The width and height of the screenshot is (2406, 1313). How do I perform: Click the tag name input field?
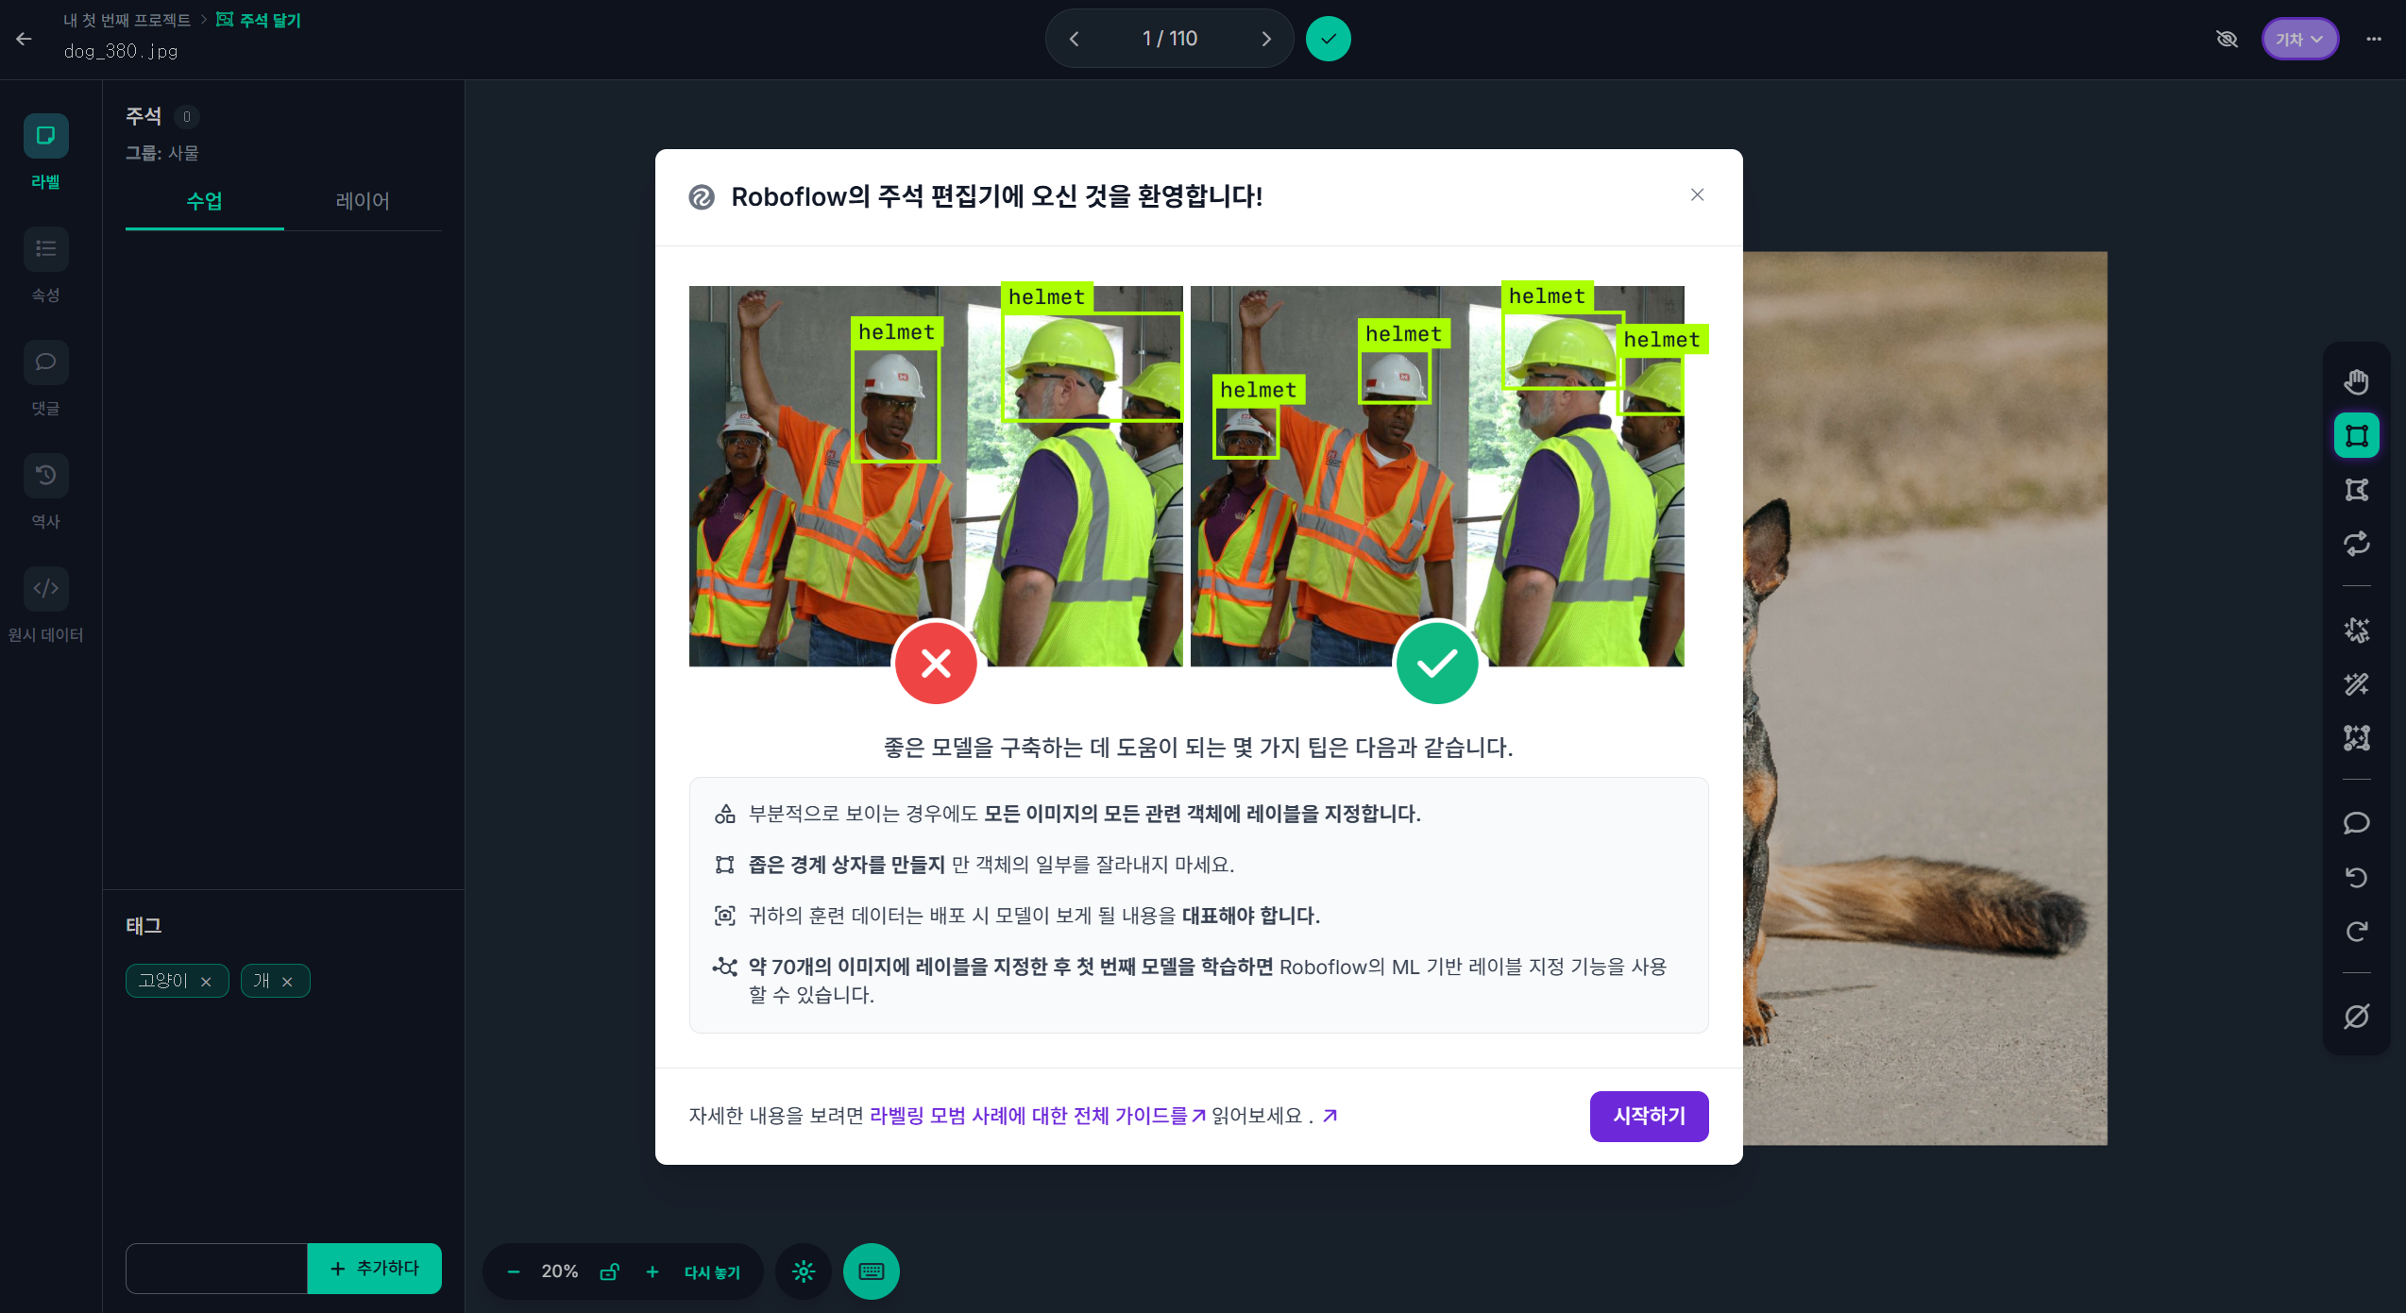tap(216, 1269)
